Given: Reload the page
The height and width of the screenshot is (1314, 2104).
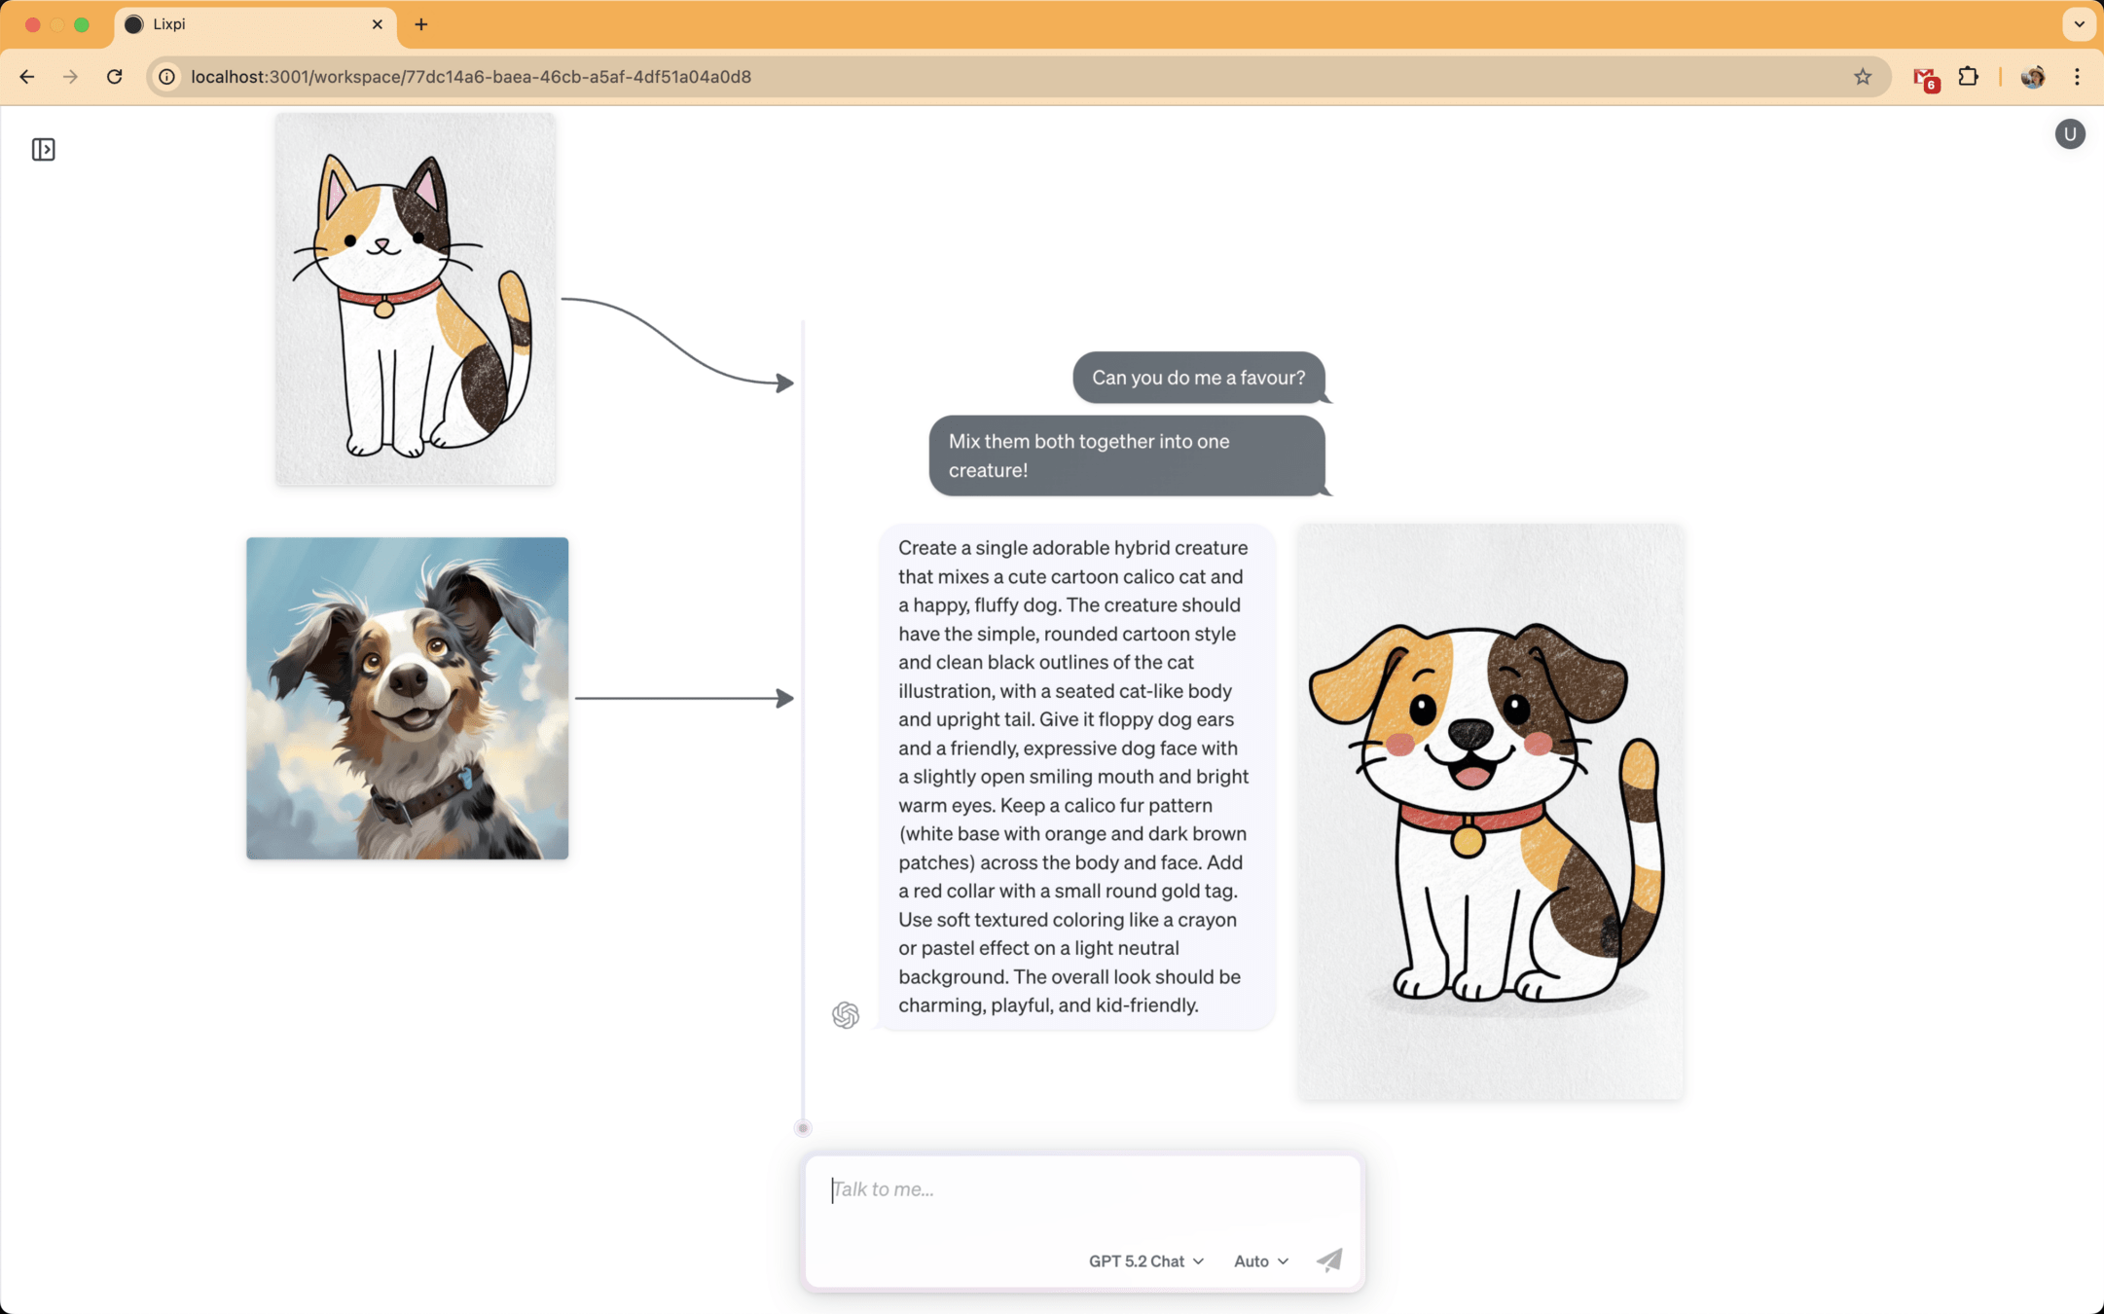Looking at the screenshot, I should click(115, 77).
